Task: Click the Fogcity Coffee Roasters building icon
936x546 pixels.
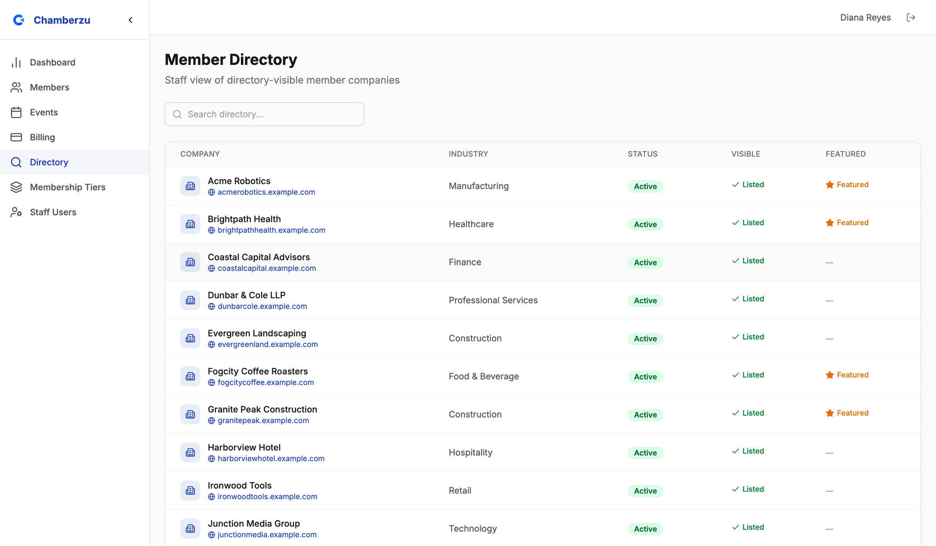Action: (190, 376)
